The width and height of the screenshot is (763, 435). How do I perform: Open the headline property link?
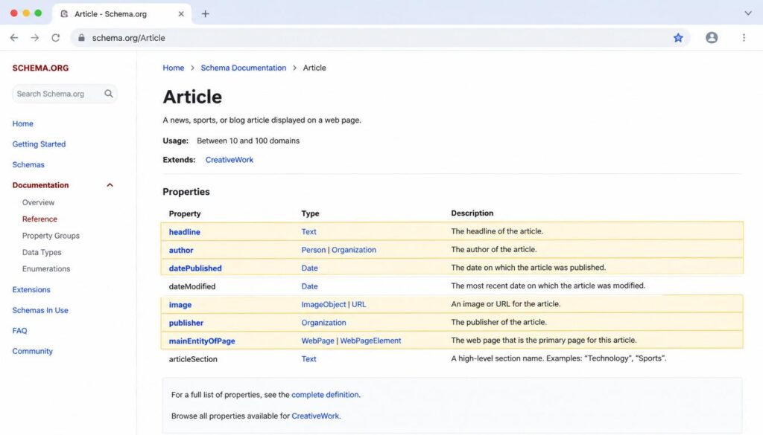tap(185, 232)
